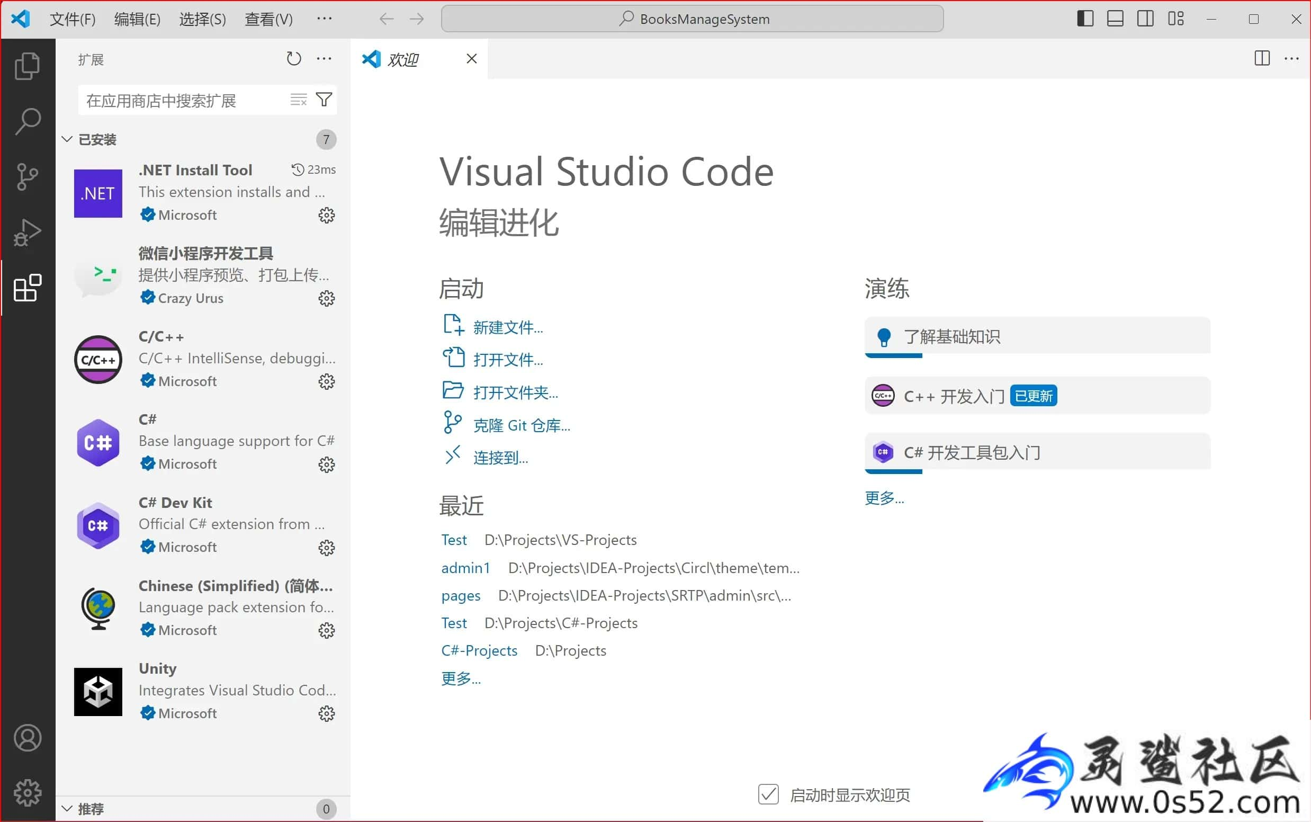This screenshot has height=822, width=1311.
Task: Toggle the secondary side bar layout icon
Action: tap(1145, 19)
